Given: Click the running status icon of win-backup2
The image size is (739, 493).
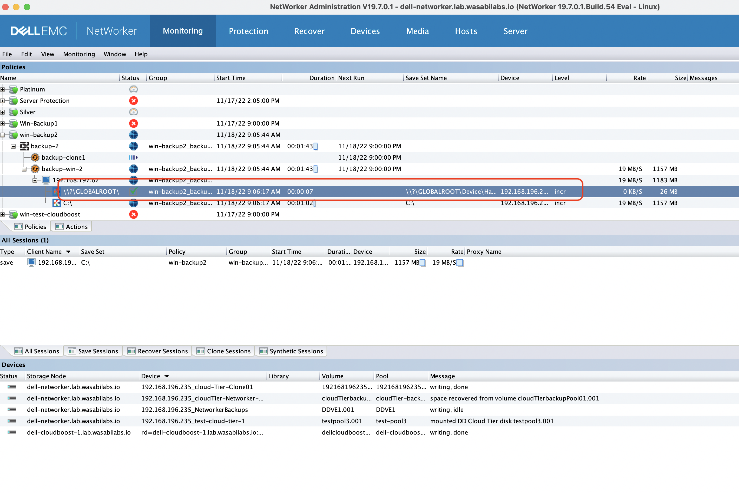Looking at the screenshot, I should pyautogui.click(x=134, y=134).
